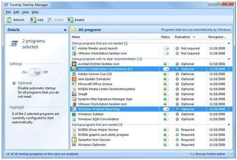The width and height of the screenshot is (237, 160).
Task: Click status switch for VMware Workstation Optional row
Action: (166, 104)
